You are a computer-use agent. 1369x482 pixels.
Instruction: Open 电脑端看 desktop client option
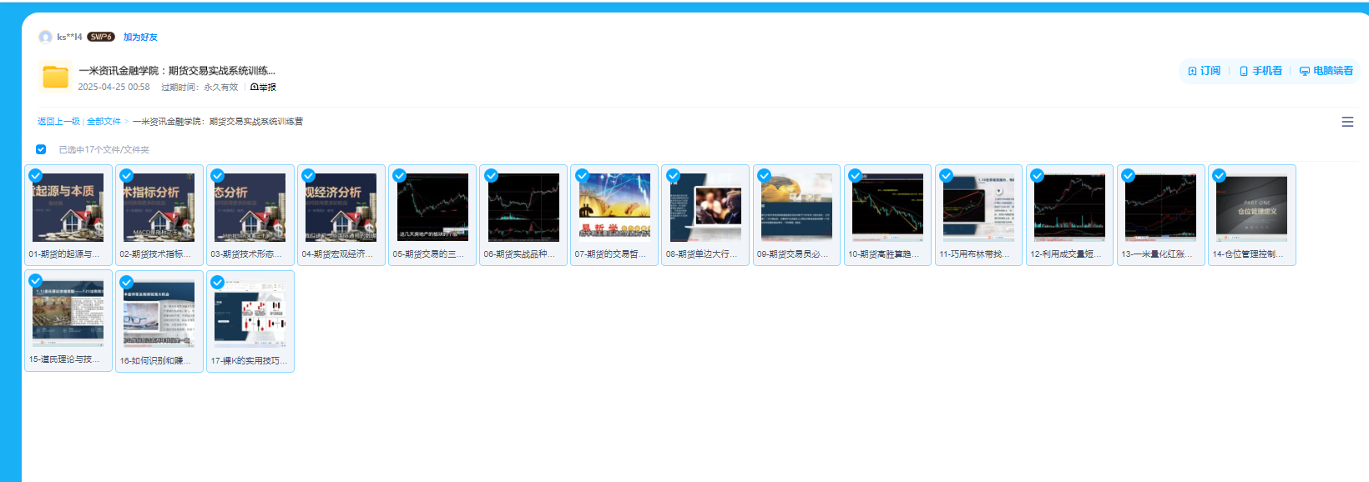(x=1326, y=71)
